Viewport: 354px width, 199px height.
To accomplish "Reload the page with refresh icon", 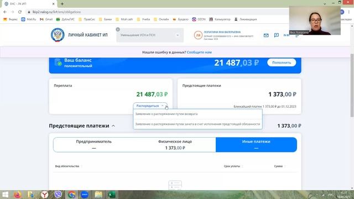I will [20, 12].
